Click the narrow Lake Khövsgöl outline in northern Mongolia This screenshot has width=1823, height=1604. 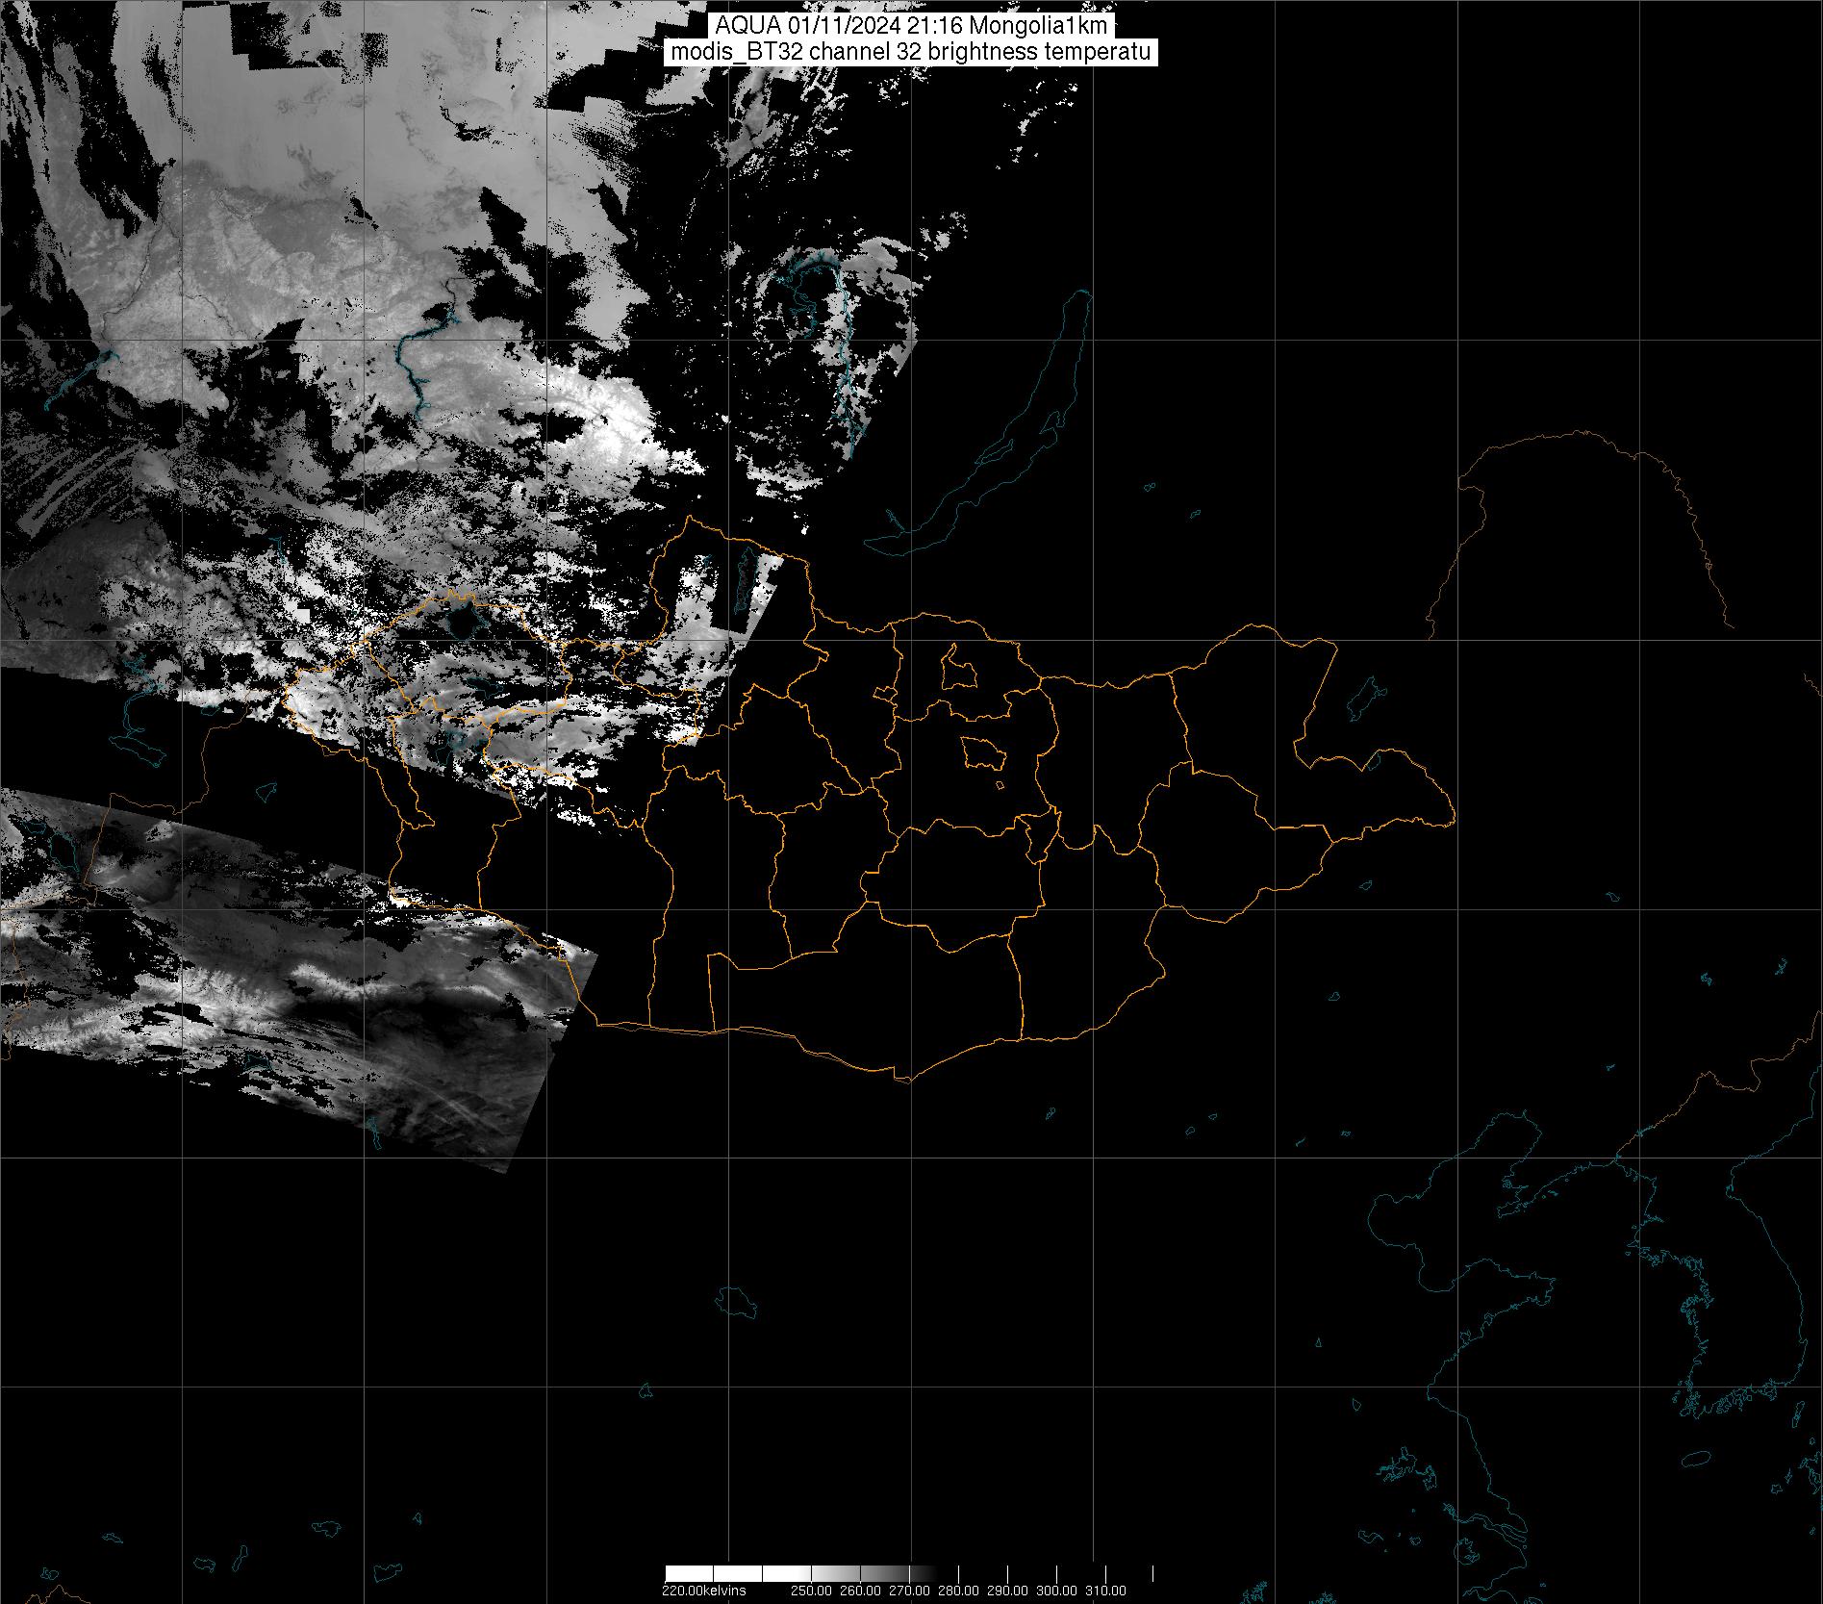point(743,575)
